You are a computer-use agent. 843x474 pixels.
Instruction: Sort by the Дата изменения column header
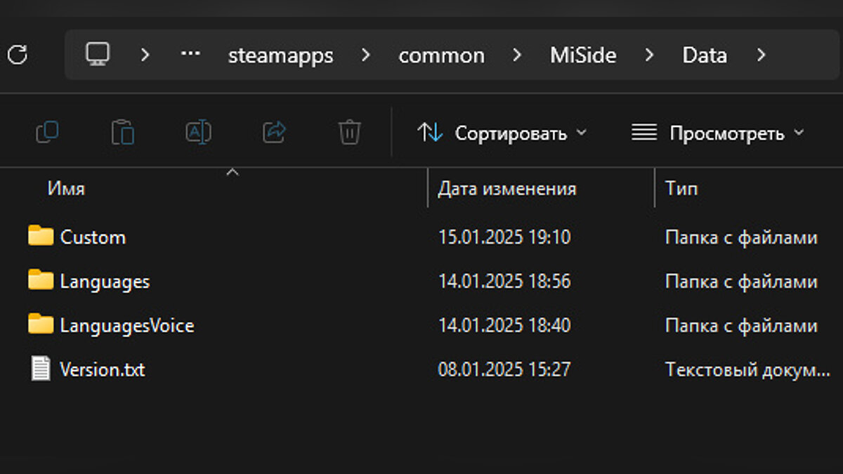(x=507, y=188)
